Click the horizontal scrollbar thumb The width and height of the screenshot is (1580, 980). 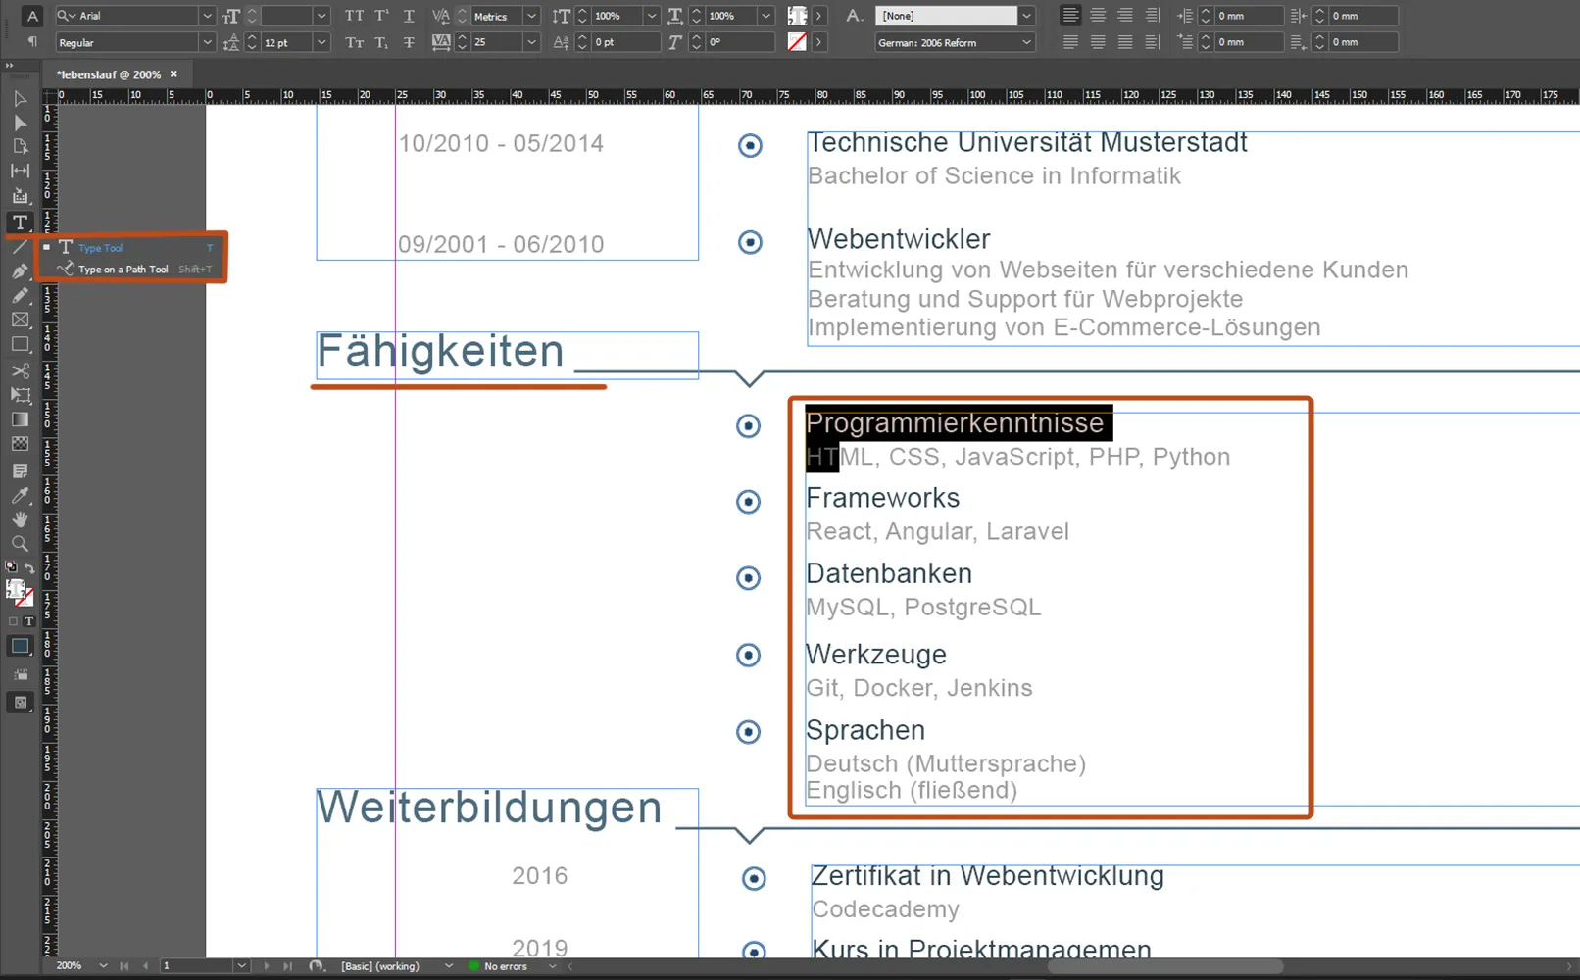pos(1165,966)
